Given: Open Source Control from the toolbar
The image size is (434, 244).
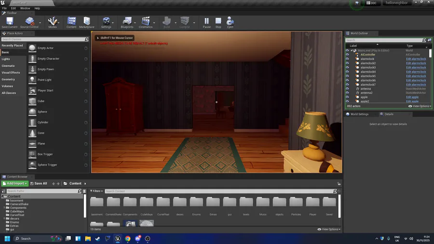Looking at the screenshot, I should [29, 22].
